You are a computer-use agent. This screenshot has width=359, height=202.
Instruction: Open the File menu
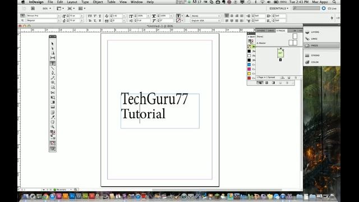click(x=50, y=2)
